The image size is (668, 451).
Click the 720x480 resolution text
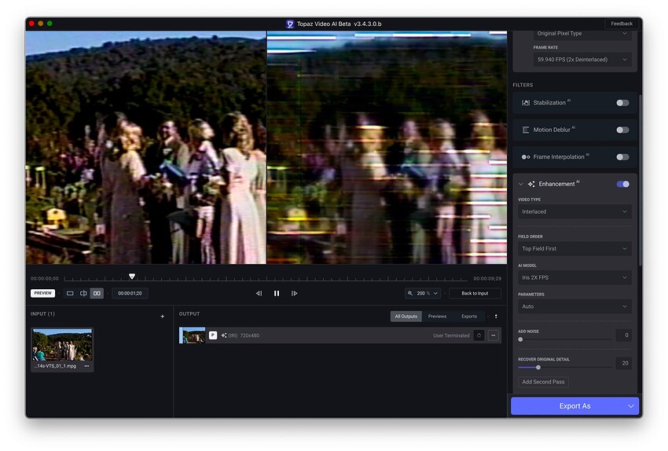point(250,335)
